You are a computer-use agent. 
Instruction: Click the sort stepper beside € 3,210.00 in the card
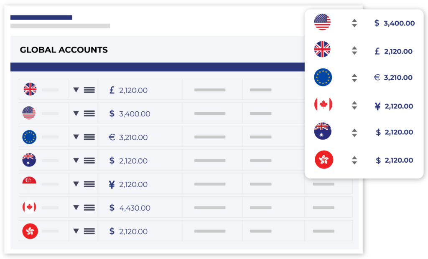pyautogui.click(x=354, y=78)
